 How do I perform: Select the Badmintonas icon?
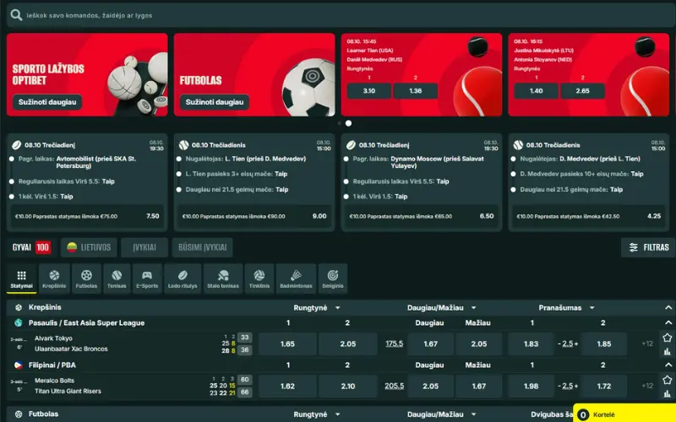(296, 279)
